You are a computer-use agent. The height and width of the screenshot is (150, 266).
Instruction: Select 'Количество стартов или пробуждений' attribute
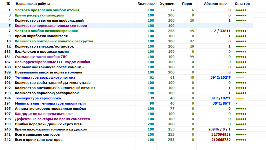pyautogui.click(x=126, y=20)
